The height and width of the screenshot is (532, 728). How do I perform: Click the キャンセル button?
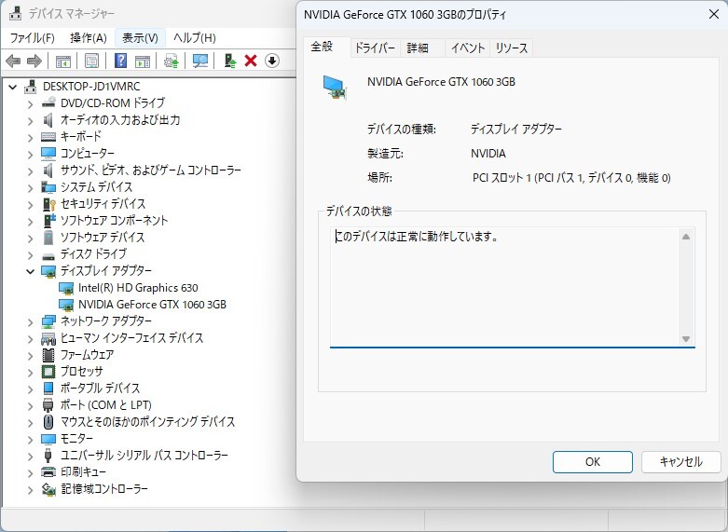681,462
